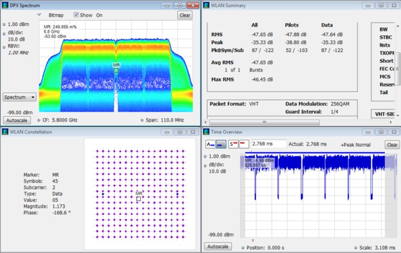The width and height of the screenshot is (401, 253).
Task: Click the WLAN Summary window icon
Action: (x=206, y=5)
